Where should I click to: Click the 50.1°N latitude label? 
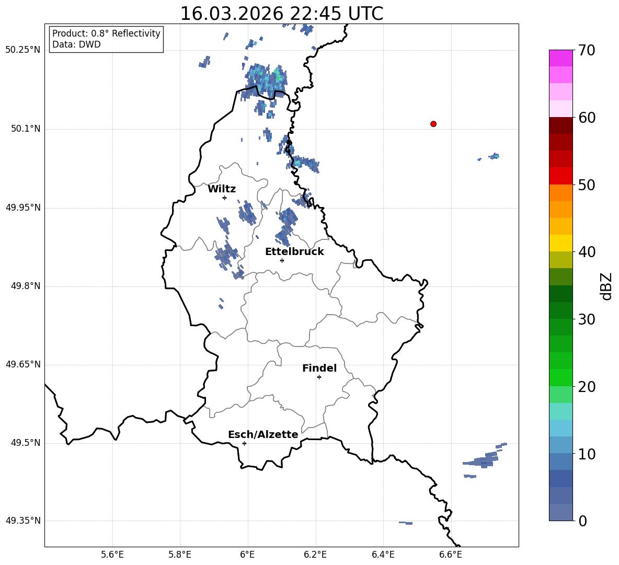click(26, 129)
